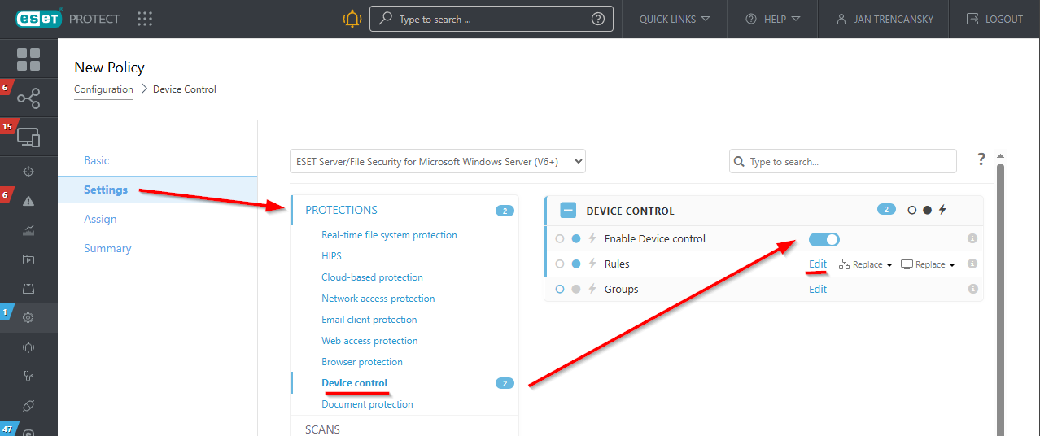This screenshot has height=436, width=1040.
Task: Click the filled dot flag in Device Control header
Action: pos(927,210)
